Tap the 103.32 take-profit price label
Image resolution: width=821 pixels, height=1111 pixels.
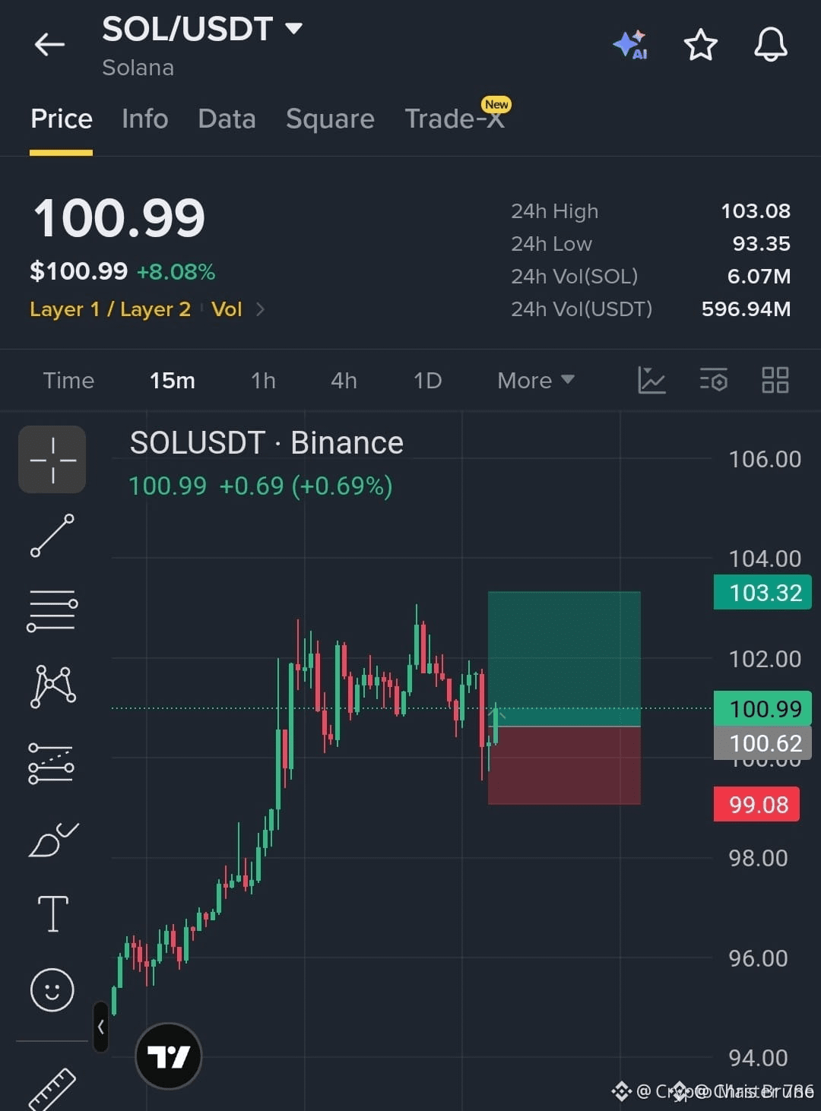(762, 592)
